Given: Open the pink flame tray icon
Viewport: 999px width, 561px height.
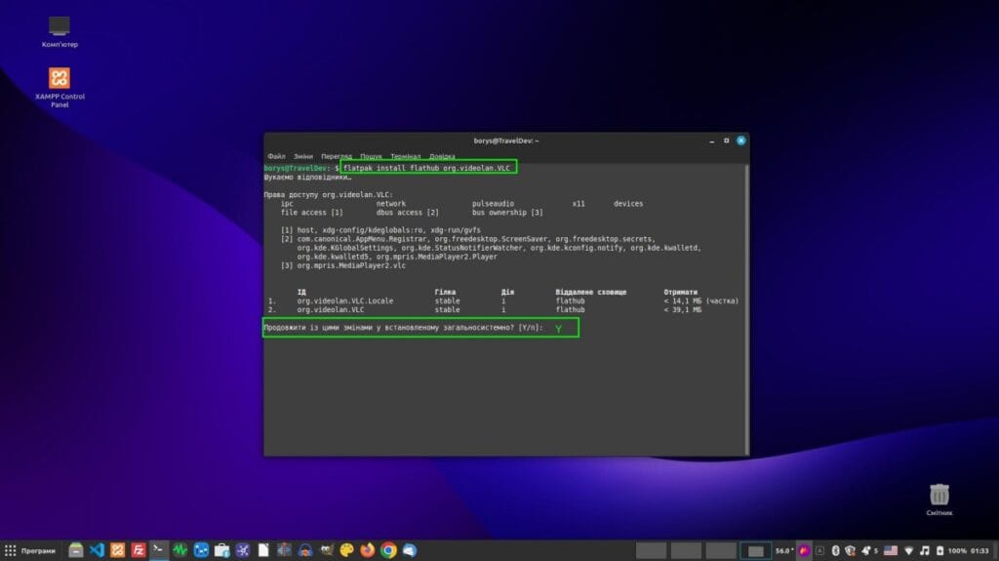Looking at the screenshot, I should (805, 550).
